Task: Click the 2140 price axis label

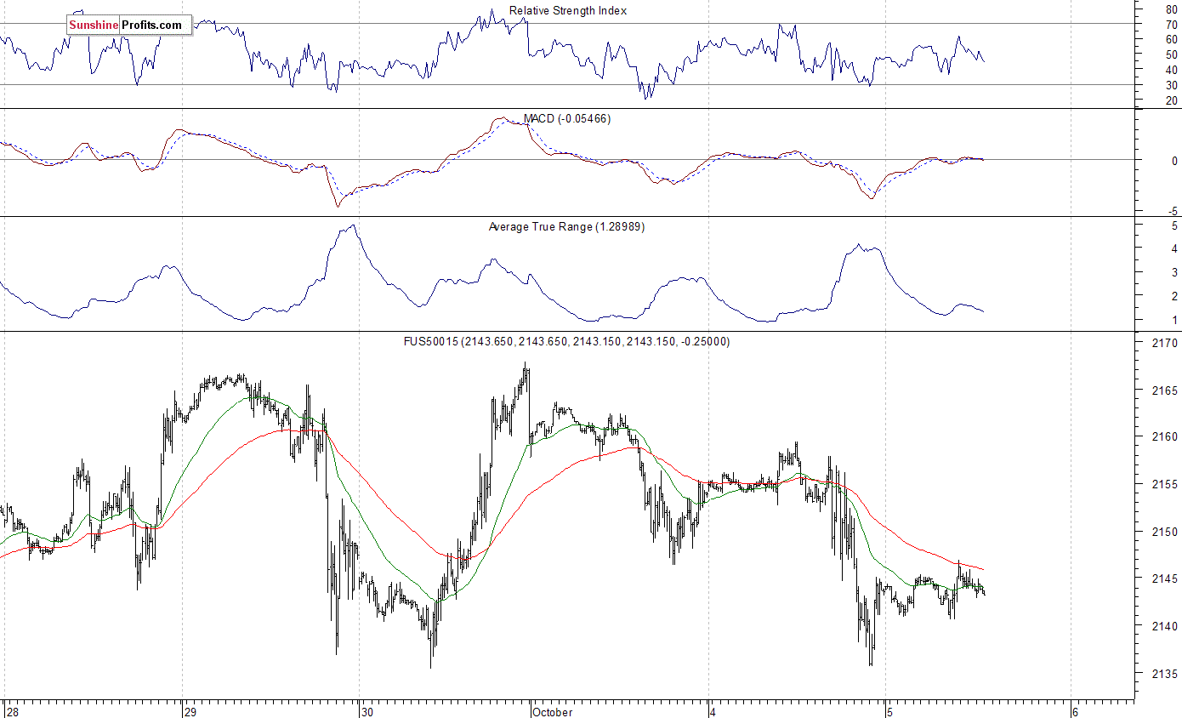Action: 1166,627
